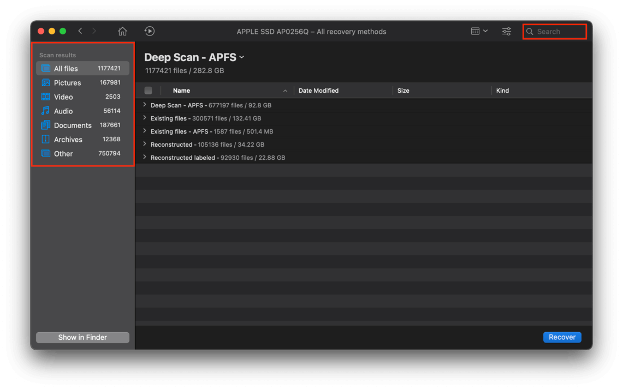The height and width of the screenshot is (390, 623).
Task: Expand the Reconstructed labeled row
Action: coord(145,158)
